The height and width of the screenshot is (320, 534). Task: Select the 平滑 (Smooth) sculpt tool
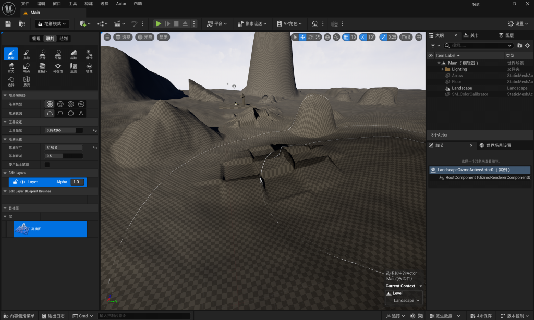(42, 54)
